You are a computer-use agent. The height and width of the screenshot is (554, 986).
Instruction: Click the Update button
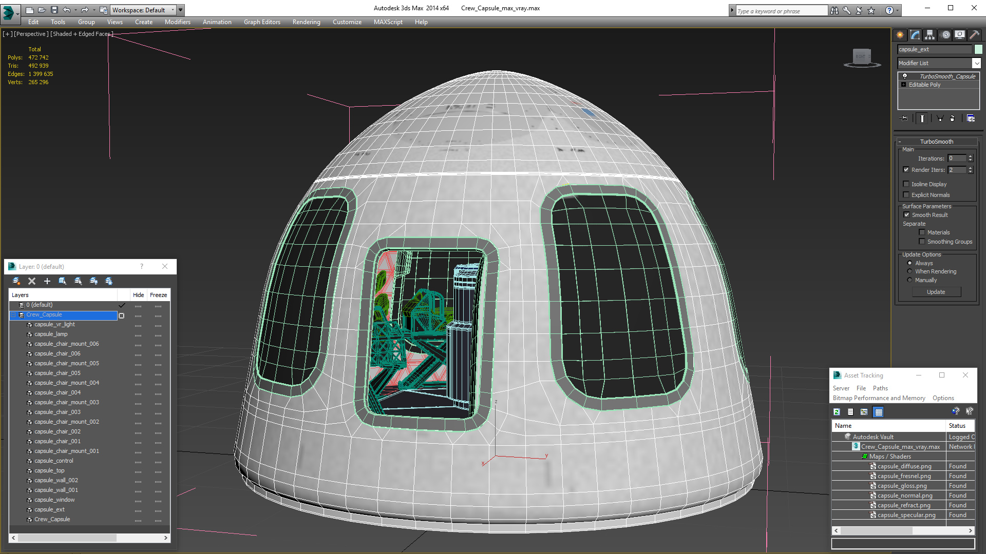(x=936, y=292)
